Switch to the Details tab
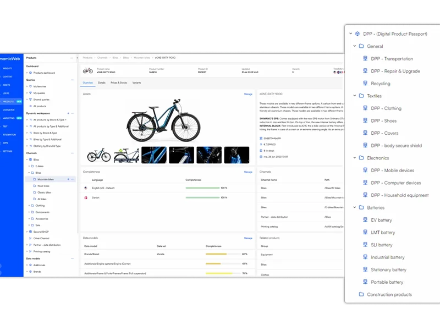 coord(102,83)
